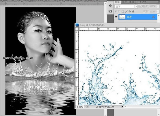Lock image pixels brush icon

point(126,11)
